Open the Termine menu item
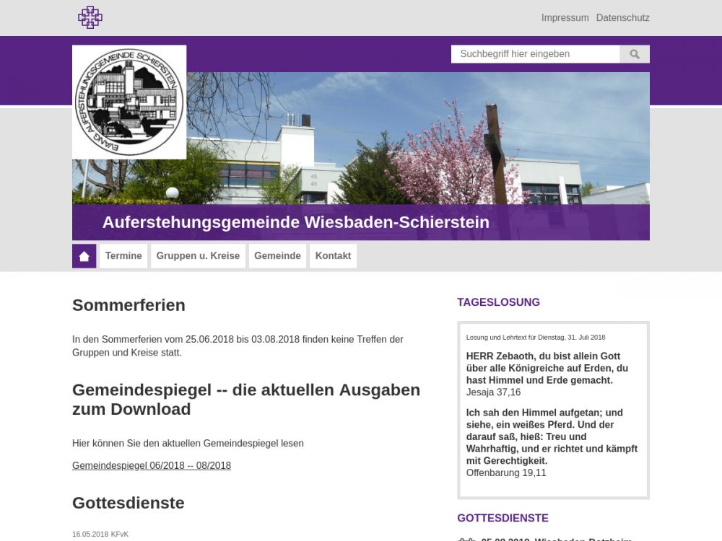 [x=123, y=256]
